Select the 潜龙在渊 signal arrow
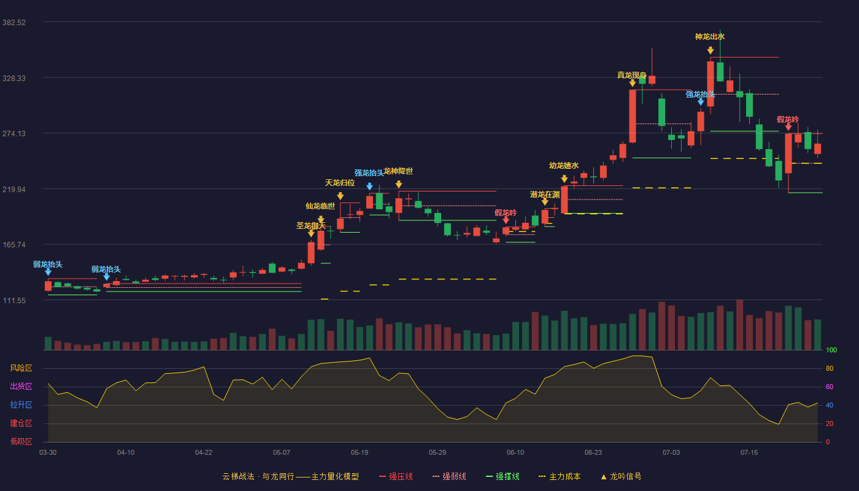 click(x=545, y=201)
